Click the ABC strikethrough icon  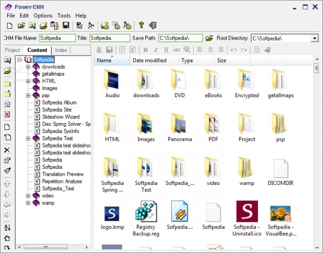(177, 50)
